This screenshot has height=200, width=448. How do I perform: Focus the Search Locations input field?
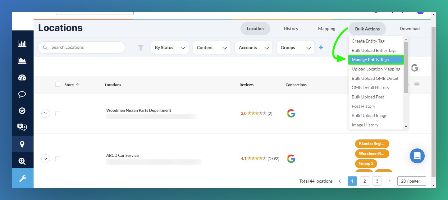[82, 48]
